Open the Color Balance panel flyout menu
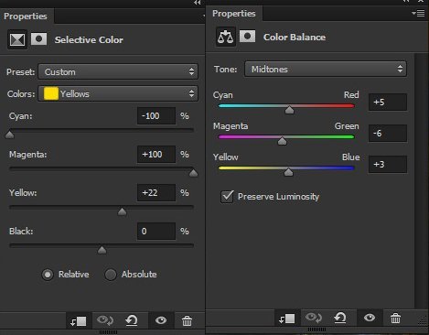Image resolution: width=429 pixels, height=335 pixels. (418, 13)
